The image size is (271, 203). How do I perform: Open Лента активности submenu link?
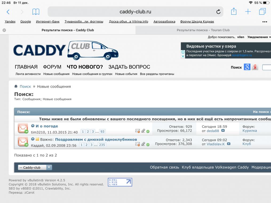[x=28, y=74]
